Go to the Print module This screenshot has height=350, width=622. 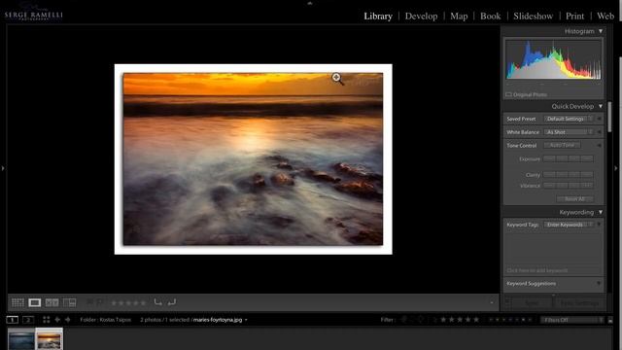coord(574,16)
